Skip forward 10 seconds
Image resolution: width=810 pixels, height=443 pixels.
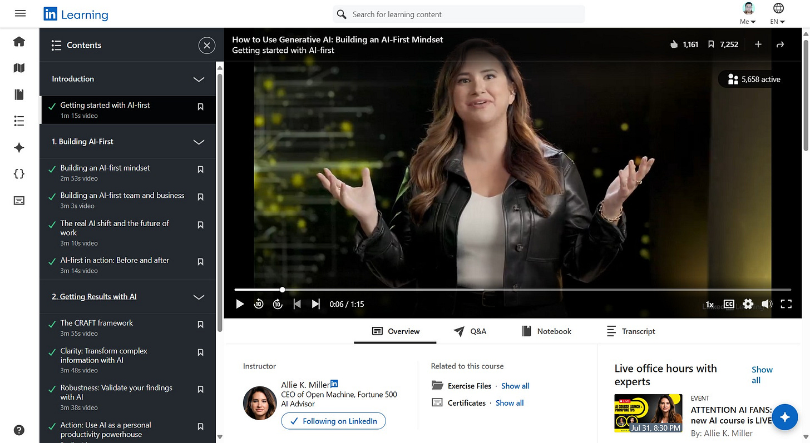click(x=278, y=304)
